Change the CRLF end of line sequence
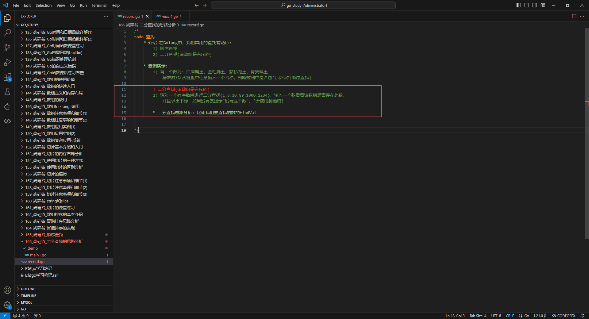 (x=510, y=316)
